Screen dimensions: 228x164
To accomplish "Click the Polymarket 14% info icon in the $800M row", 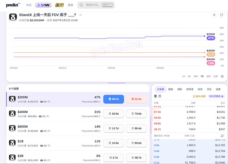I will (100, 131).
